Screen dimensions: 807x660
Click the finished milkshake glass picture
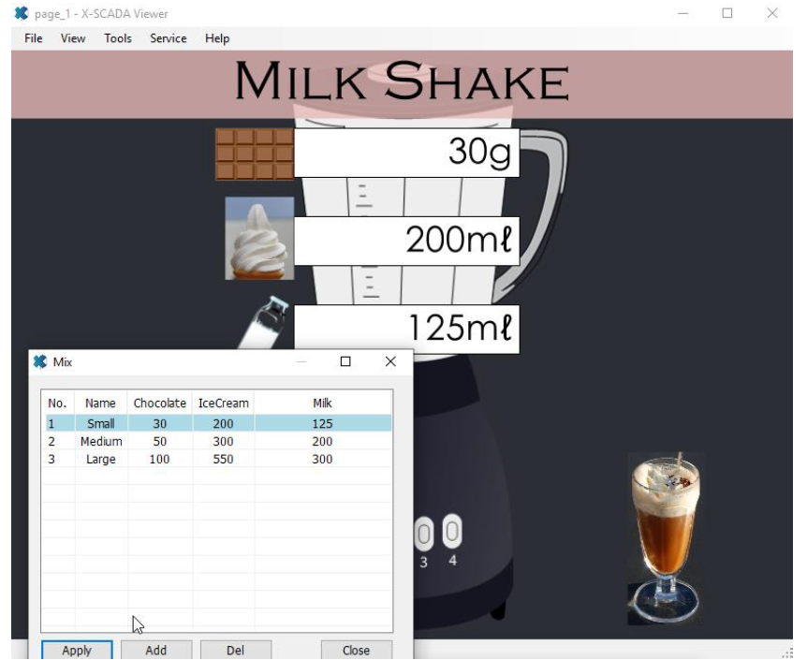[666, 539]
